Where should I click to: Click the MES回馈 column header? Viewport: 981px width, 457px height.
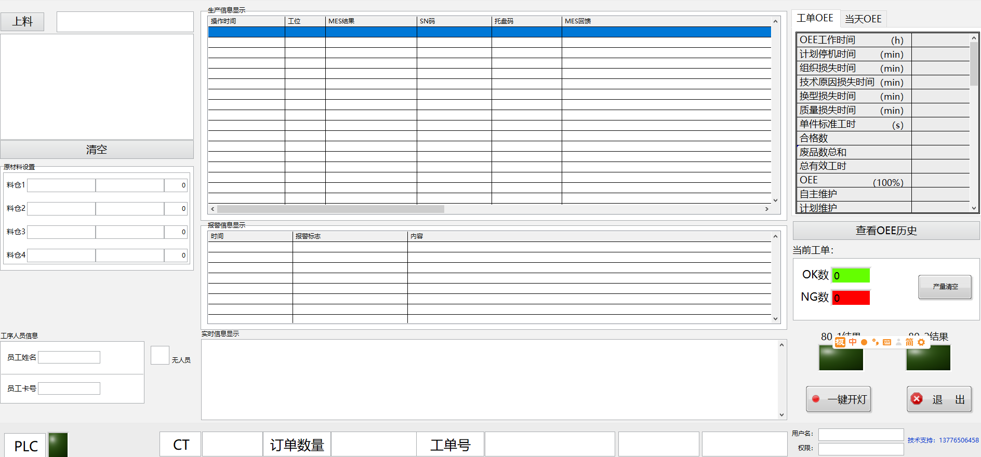(x=666, y=21)
